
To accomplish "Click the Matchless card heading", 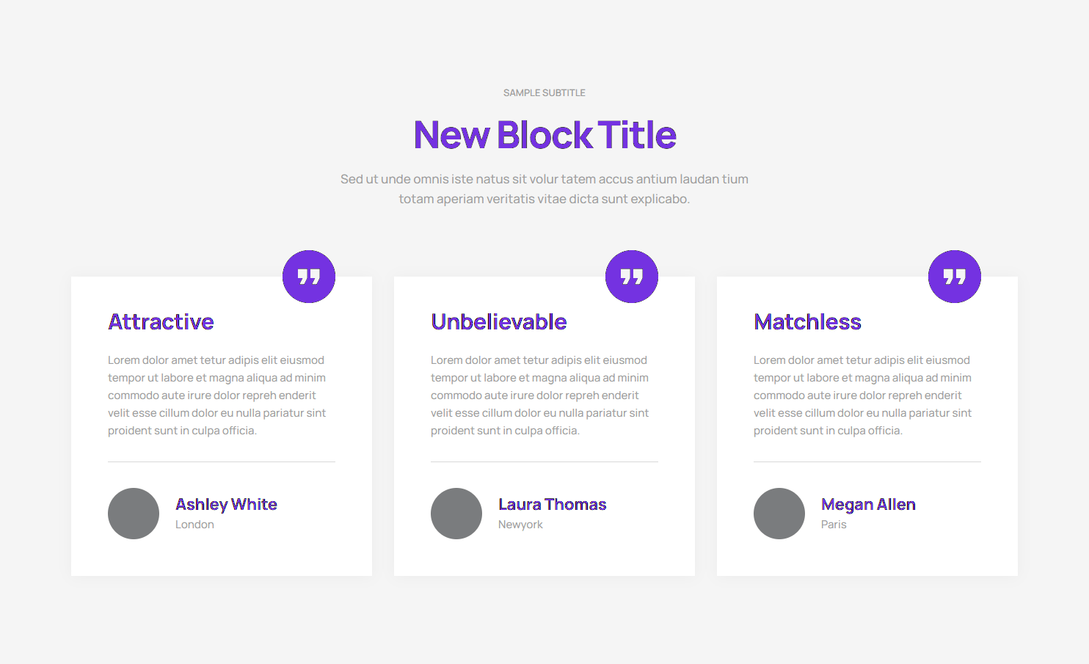I will pos(807,322).
